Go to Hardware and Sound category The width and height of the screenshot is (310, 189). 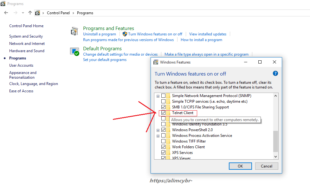pyautogui.click(x=27, y=51)
